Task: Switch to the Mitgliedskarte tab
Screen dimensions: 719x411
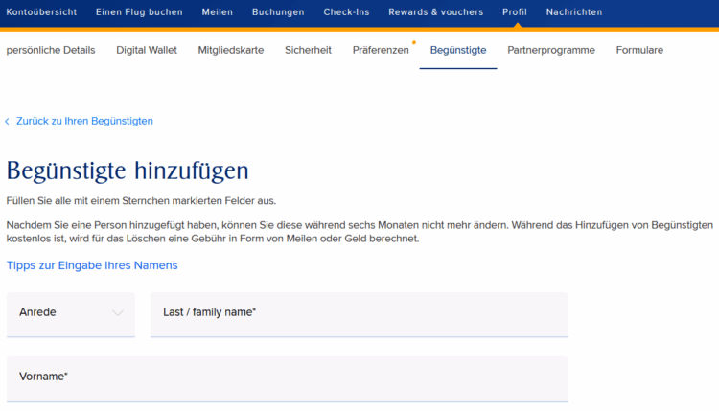Action: click(x=231, y=50)
